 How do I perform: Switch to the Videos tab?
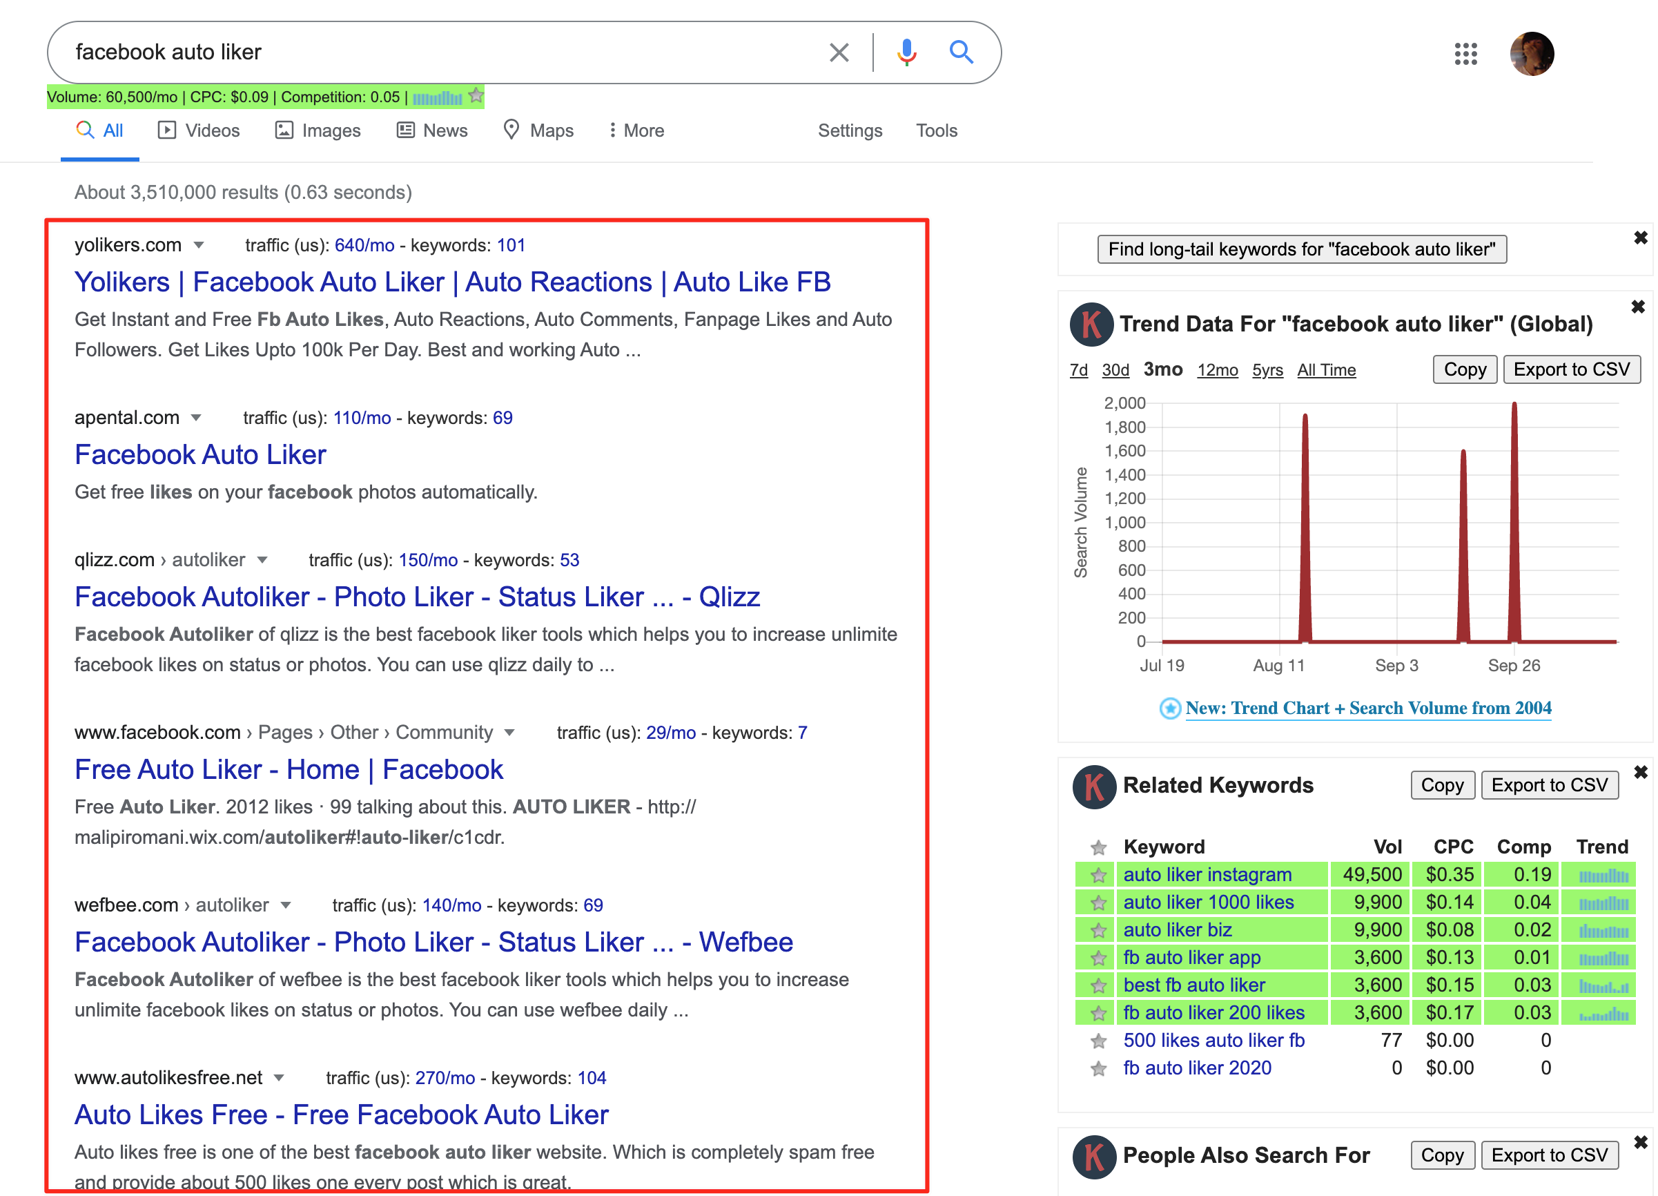coord(199,131)
